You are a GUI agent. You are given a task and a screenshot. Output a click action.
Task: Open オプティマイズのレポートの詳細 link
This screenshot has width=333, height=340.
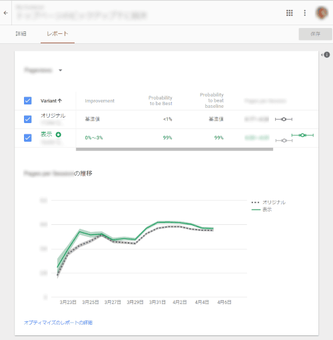pos(58,323)
